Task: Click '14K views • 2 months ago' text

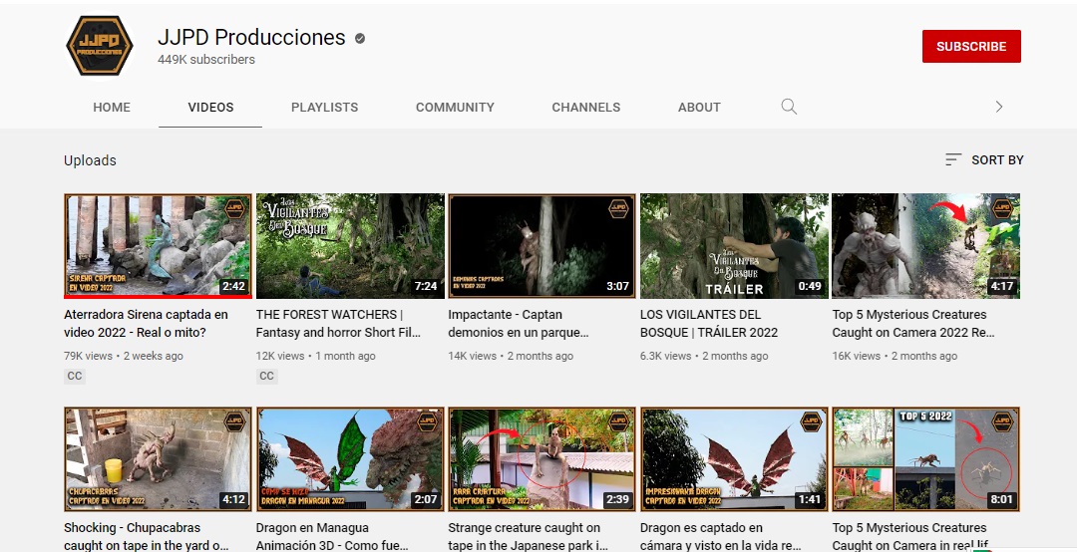Action: click(x=511, y=356)
